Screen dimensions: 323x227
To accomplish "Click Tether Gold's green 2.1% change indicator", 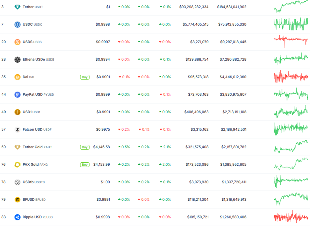I will [167, 147].
